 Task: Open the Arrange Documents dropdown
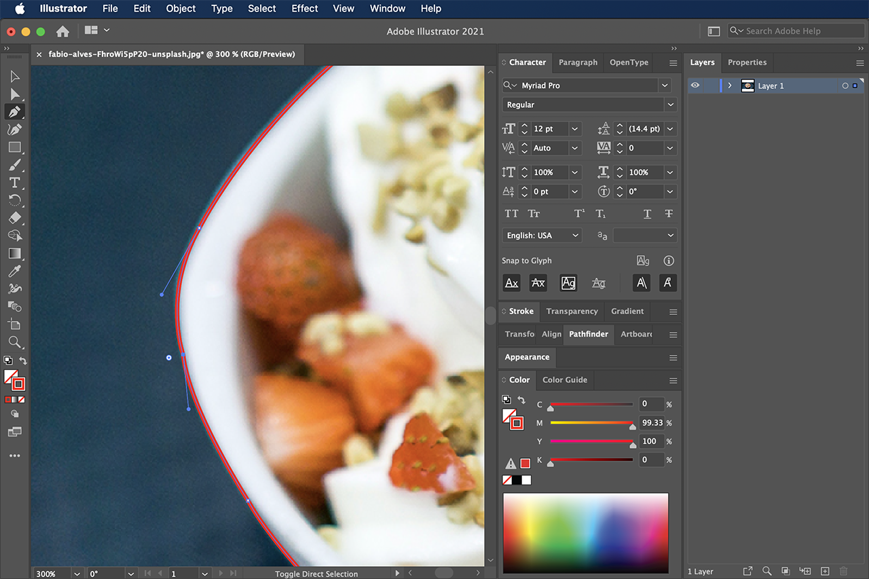97,31
